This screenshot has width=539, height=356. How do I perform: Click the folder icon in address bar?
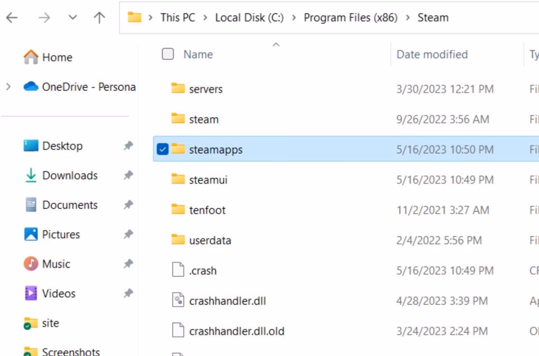tap(134, 17)
